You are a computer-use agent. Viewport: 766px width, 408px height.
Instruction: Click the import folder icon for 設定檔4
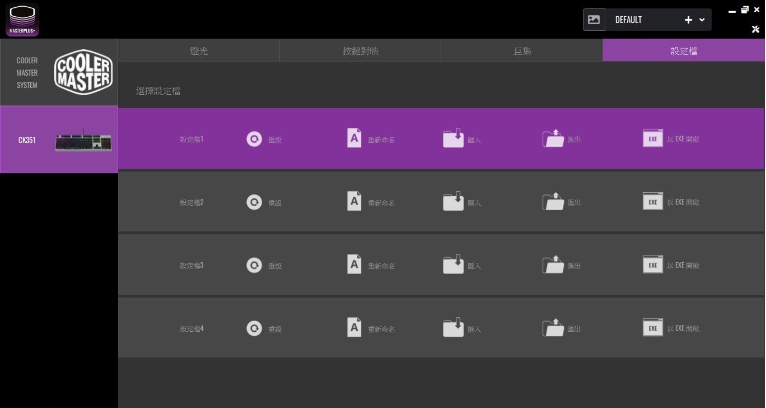(454, 327)
